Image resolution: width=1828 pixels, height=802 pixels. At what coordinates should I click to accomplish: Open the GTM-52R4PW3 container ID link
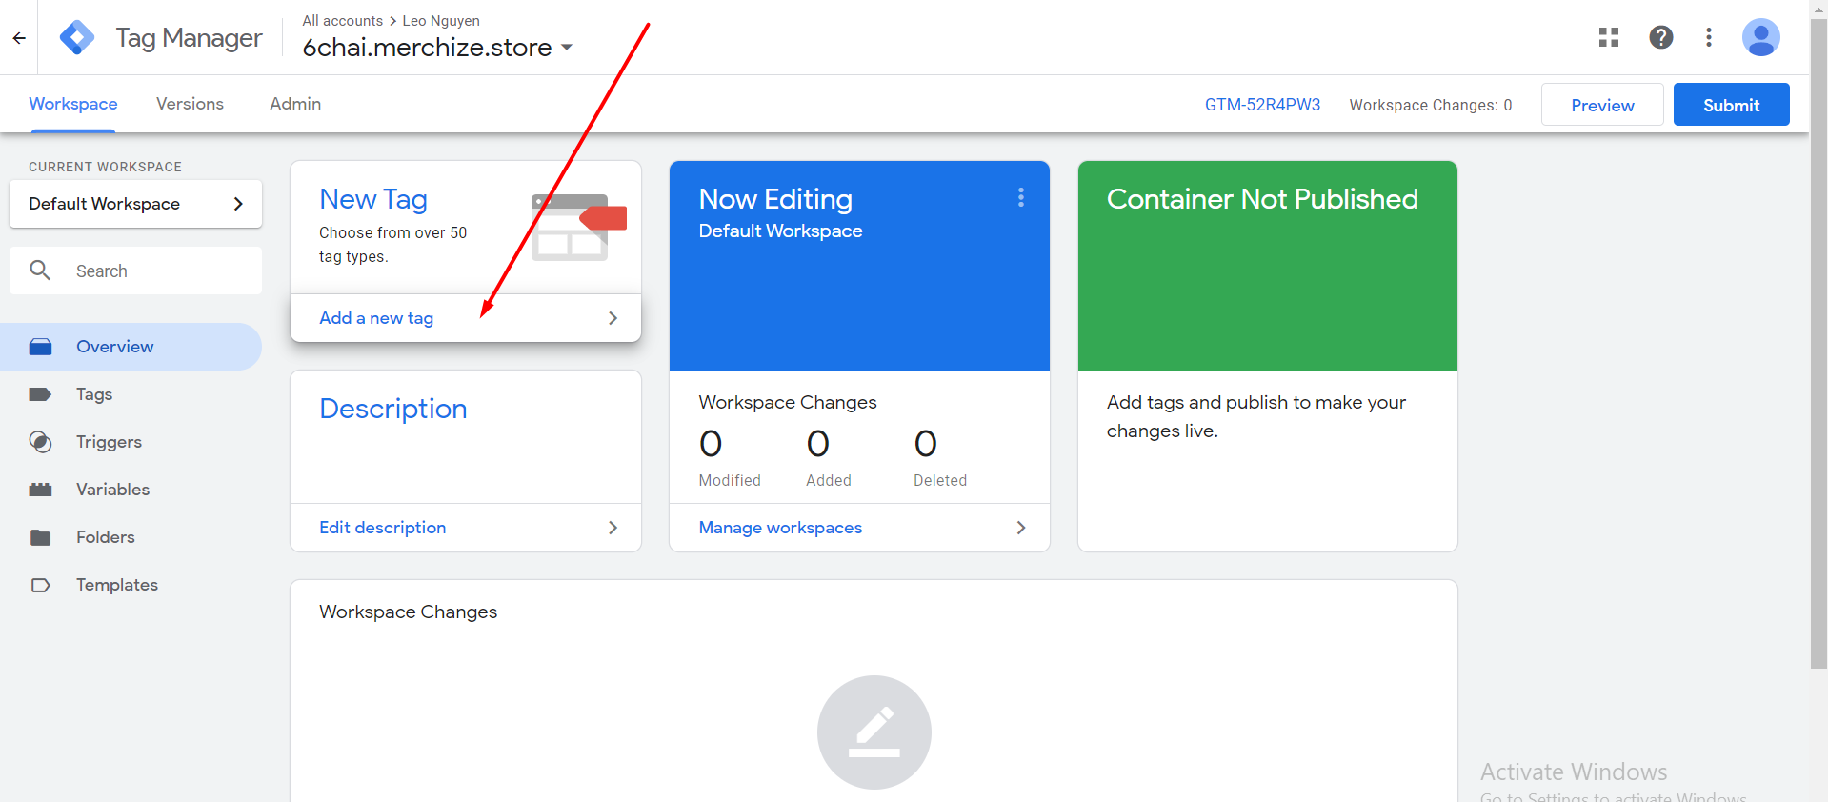[1262, 105]
